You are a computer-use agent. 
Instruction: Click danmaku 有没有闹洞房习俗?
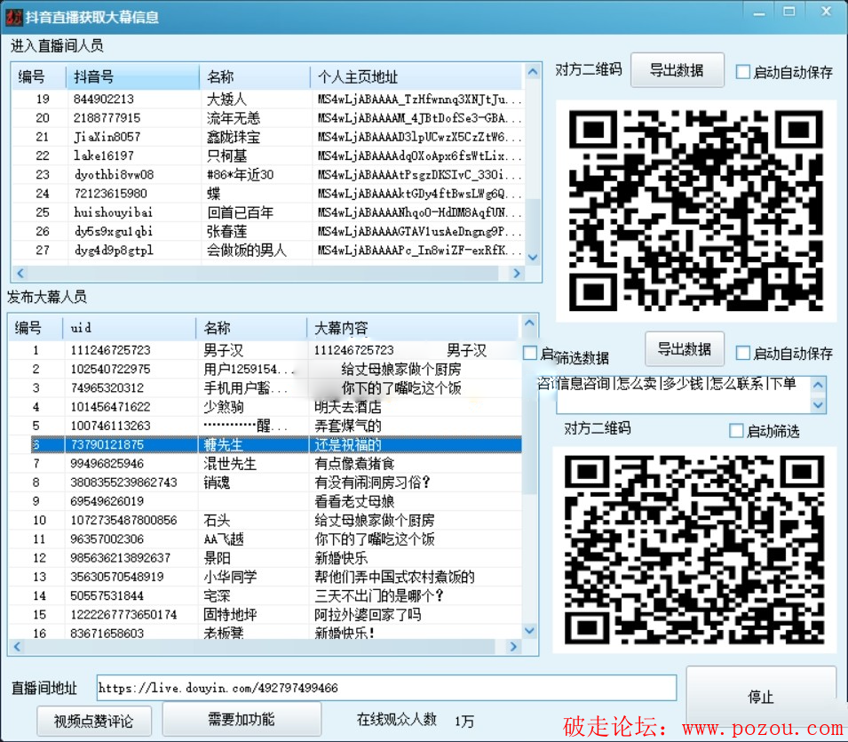[x=372, y=483]
